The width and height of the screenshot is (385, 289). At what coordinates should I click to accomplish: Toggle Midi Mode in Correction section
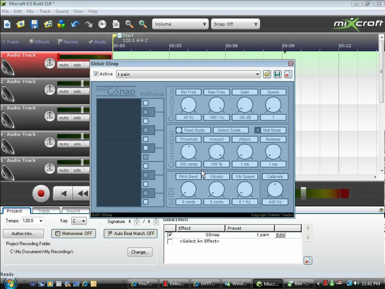point(270,130)
